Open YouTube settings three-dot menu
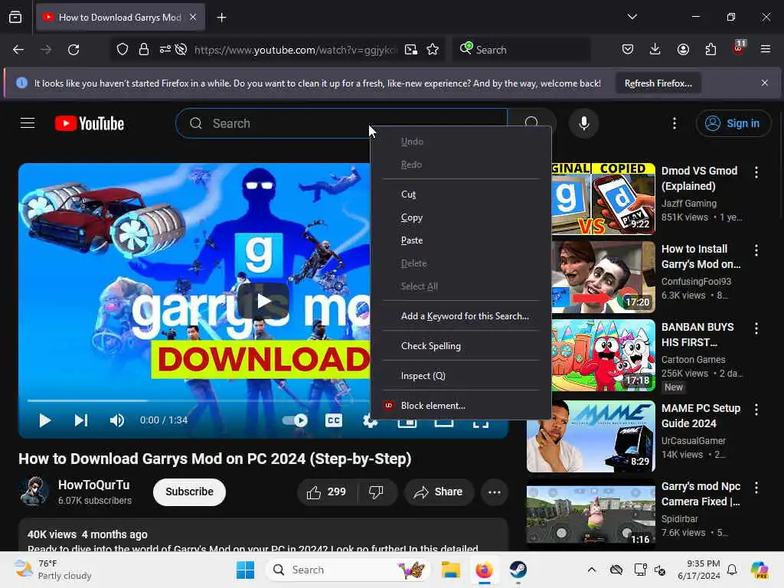The width and height of the screenshot is (784, 588). (675, 123)
